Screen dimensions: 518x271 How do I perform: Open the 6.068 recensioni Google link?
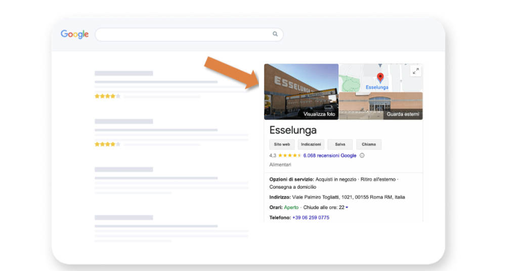click(330, 156)
